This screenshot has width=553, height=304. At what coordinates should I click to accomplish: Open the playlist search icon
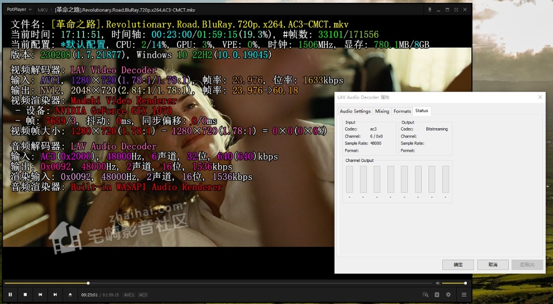click(425, 295)
